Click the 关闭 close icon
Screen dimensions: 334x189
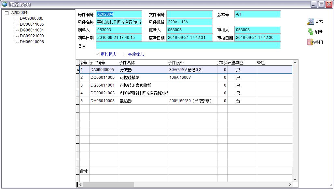tap(311, 42)
